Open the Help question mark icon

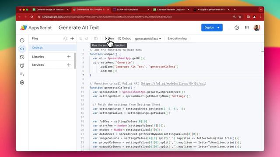click(x=237, y=27)
